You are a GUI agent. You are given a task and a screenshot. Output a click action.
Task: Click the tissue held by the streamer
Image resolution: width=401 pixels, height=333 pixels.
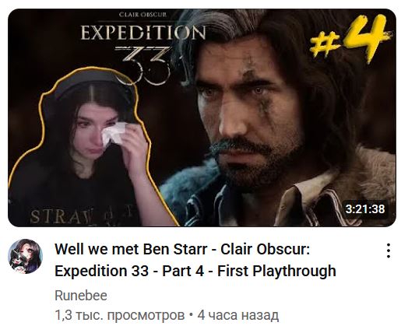point(113,134)
